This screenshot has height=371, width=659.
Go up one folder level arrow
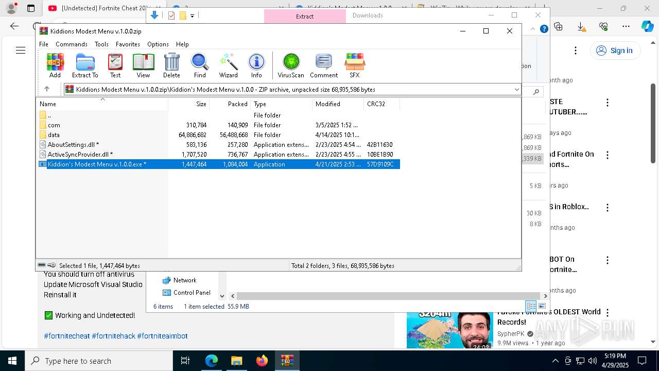pos(46,89)
